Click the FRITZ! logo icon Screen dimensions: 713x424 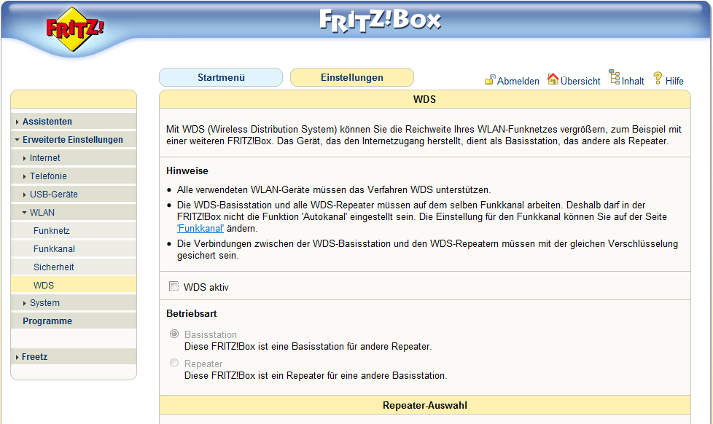[x=75, y=29]
